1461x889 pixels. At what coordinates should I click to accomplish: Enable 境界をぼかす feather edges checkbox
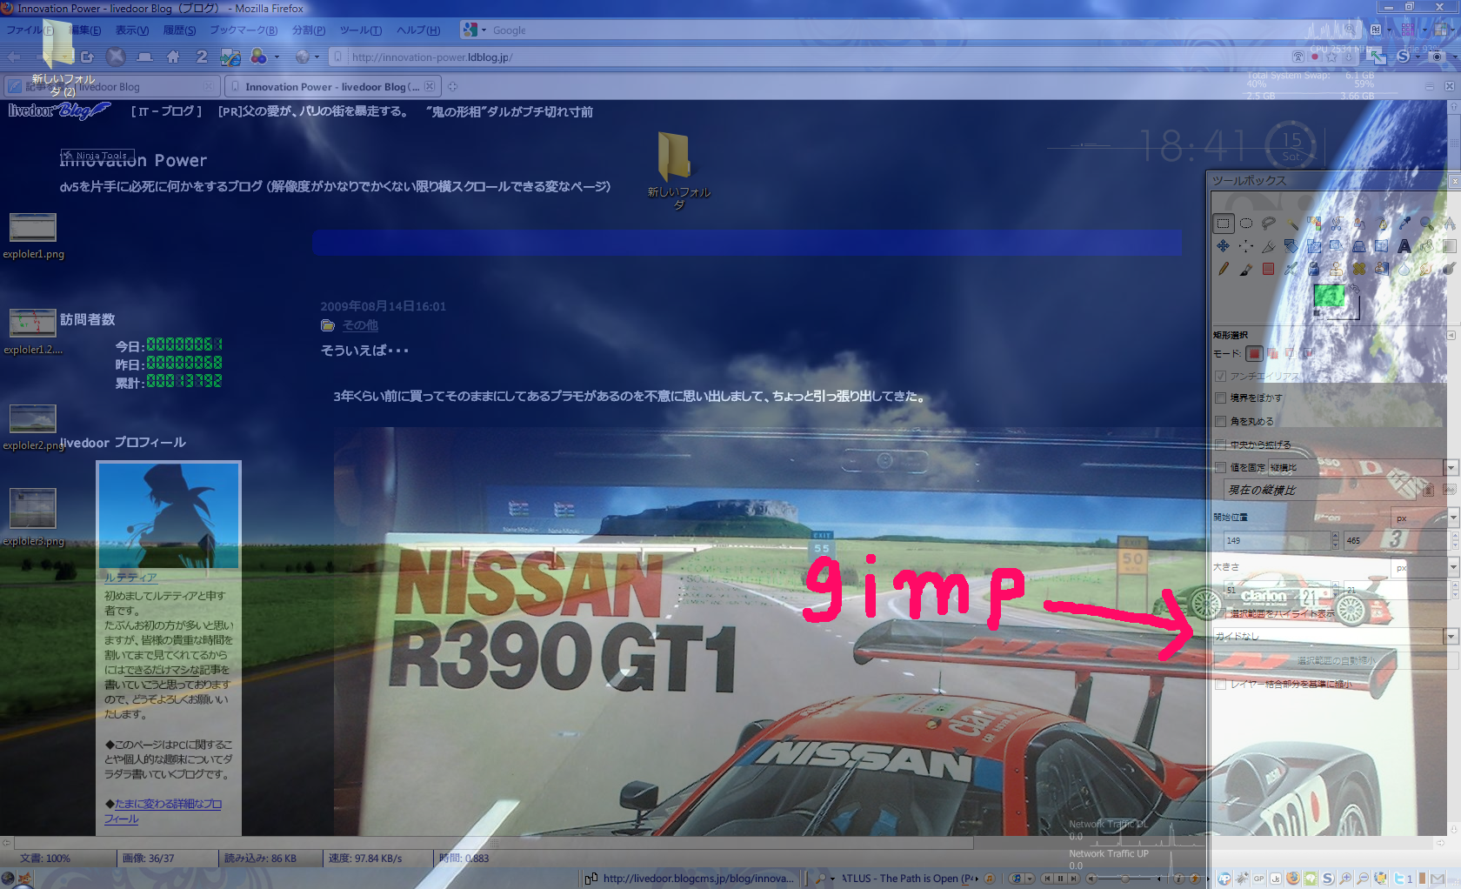pos(1220,398)
